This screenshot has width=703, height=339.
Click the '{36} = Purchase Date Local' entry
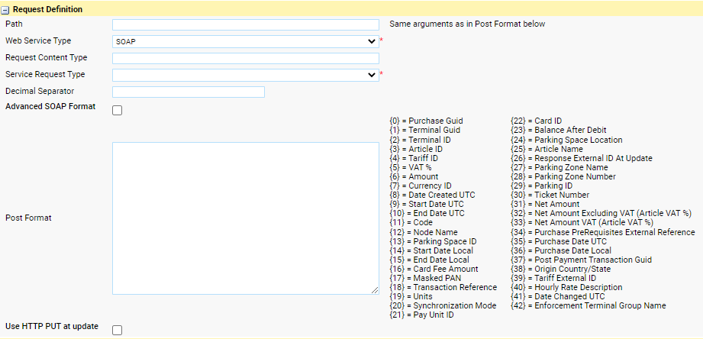[x=561, y=250]
